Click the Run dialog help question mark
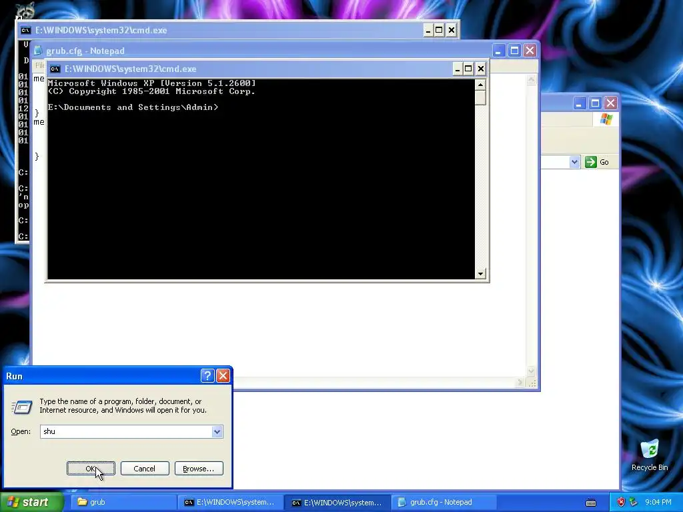683x512 pixels. 207,376
